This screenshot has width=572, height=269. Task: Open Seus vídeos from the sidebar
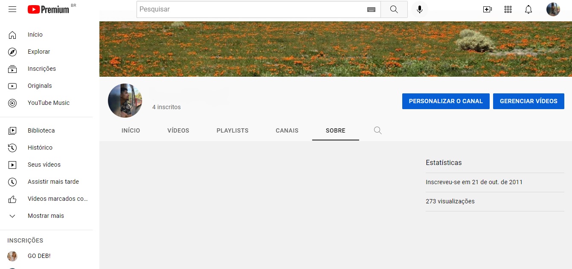tap(44, 165)
